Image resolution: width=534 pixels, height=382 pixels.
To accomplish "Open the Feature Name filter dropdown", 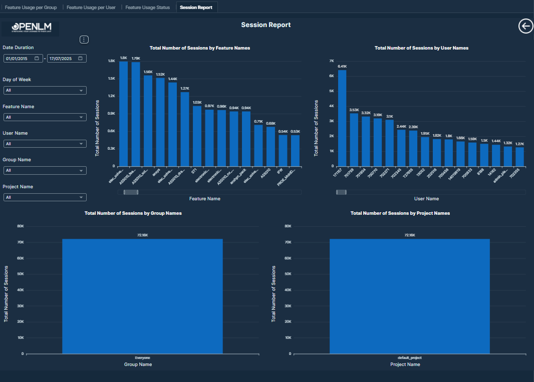I will (45, 117).
